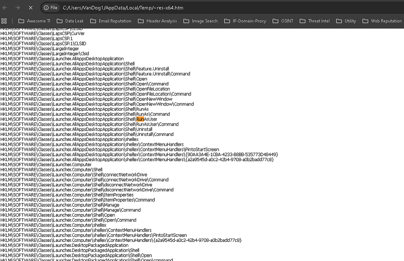Click the browser forward arrow
The width and height of the screenshot is (404, 261).
pos(17,8)
